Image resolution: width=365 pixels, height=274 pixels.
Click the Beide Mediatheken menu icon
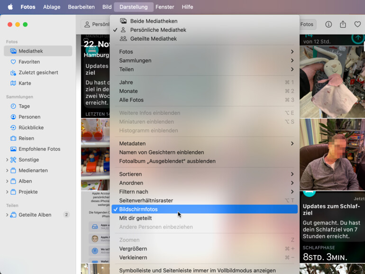coord(123,21)
